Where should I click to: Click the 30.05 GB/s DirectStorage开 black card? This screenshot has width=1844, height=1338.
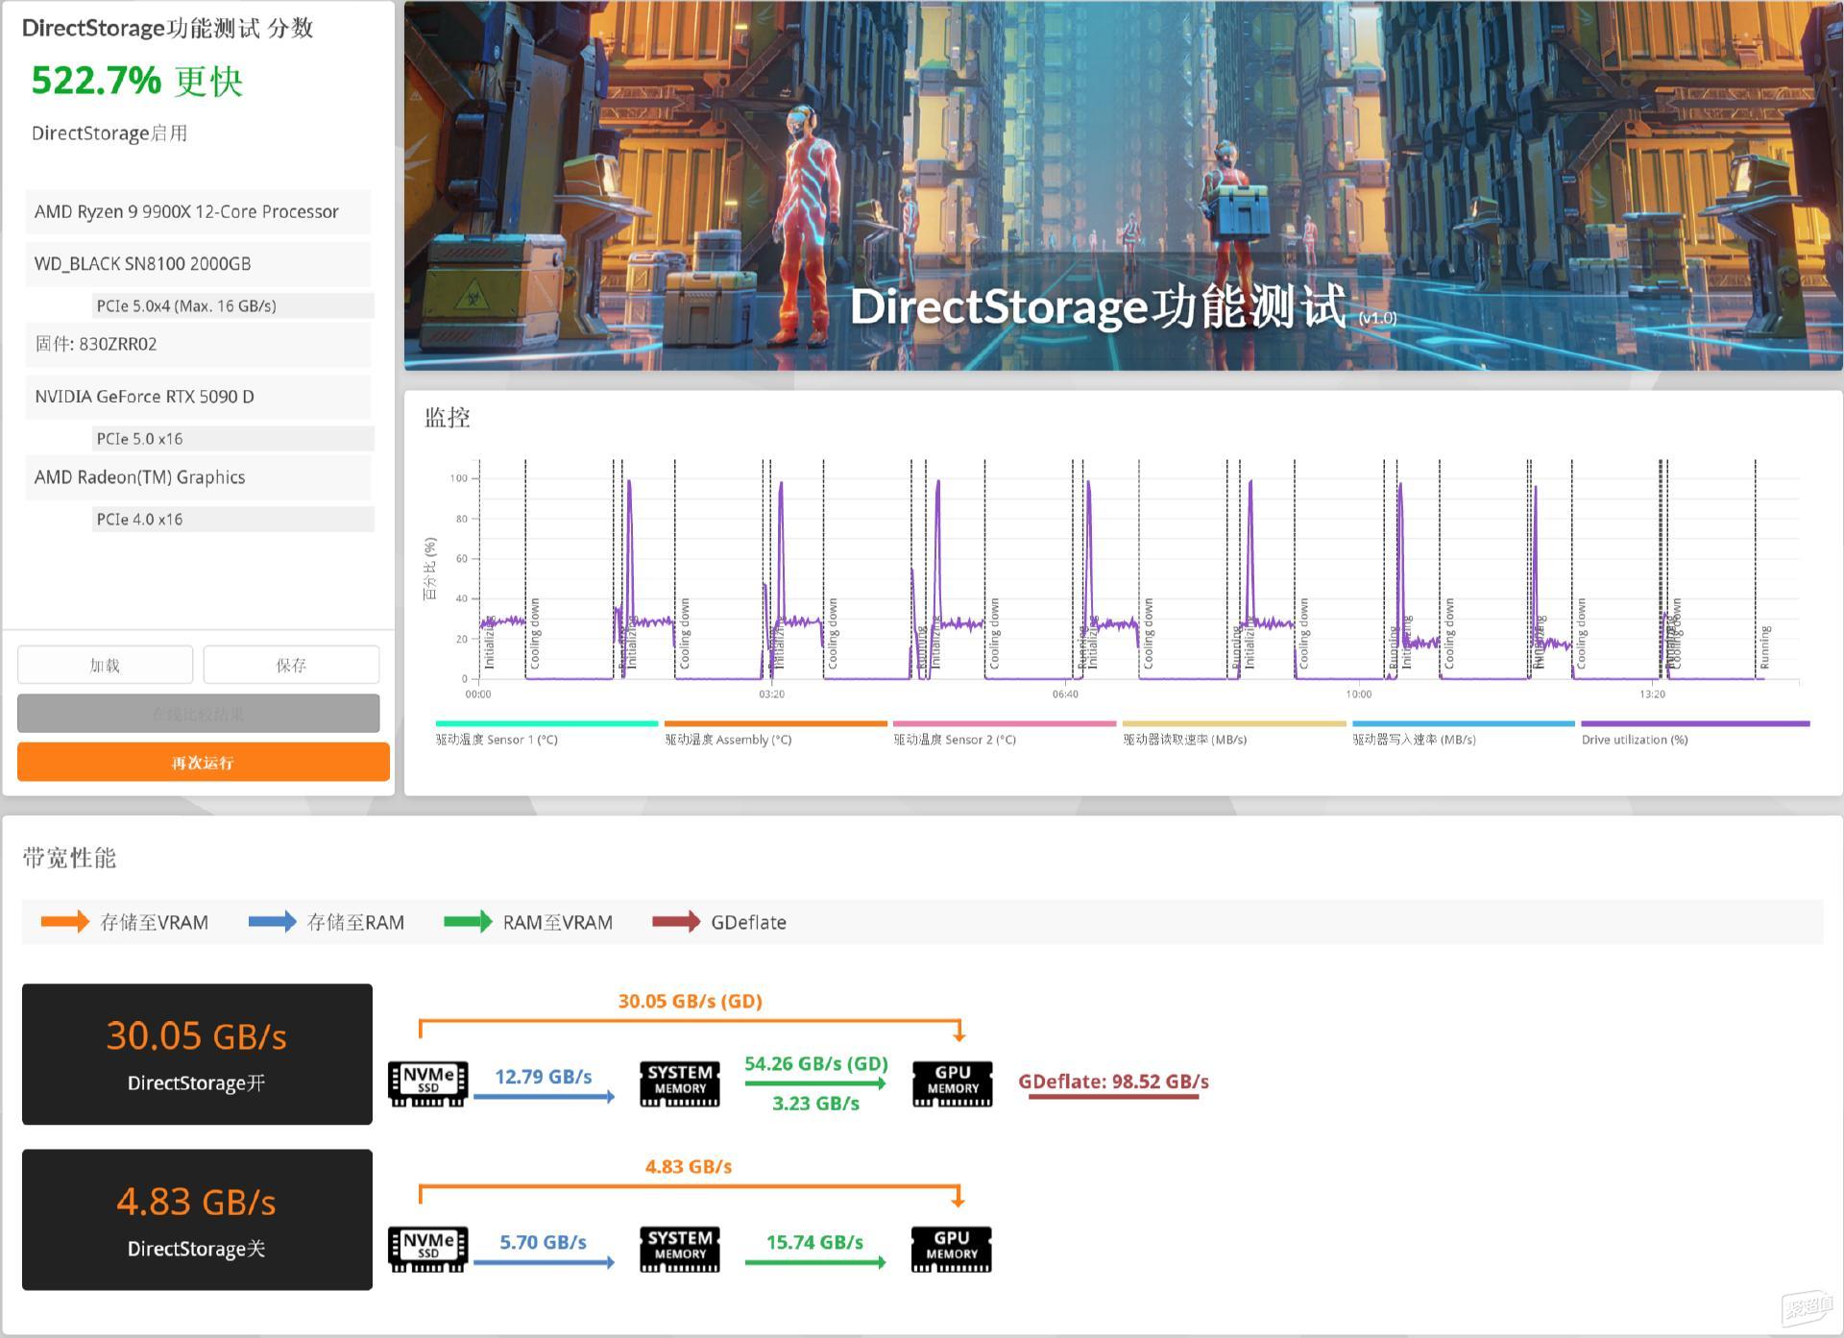click(197, 1054)
